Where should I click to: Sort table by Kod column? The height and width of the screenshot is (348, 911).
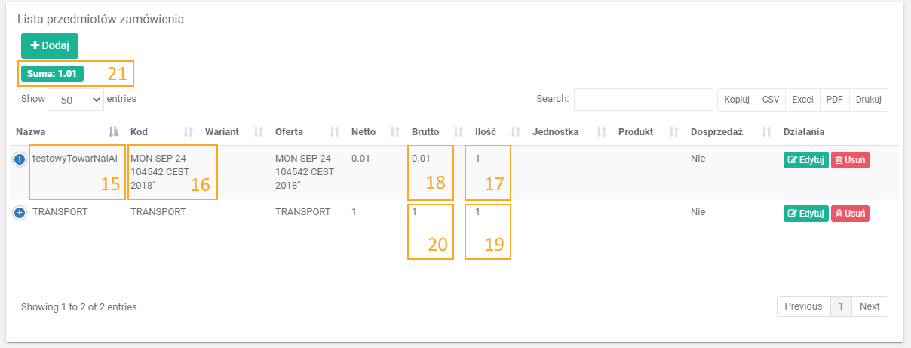pyautogui.click(x=189, y=132)
